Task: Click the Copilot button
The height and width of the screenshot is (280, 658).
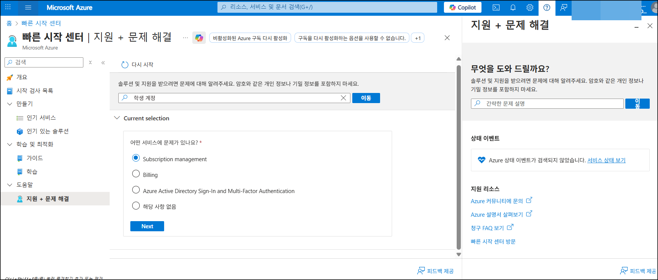Action: [x=463, y=7]
